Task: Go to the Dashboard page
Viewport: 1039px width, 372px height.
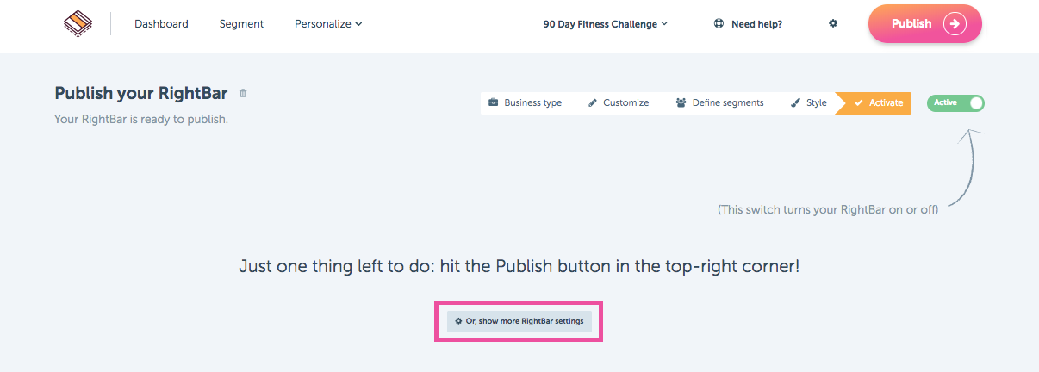Action: pos(161,24)
